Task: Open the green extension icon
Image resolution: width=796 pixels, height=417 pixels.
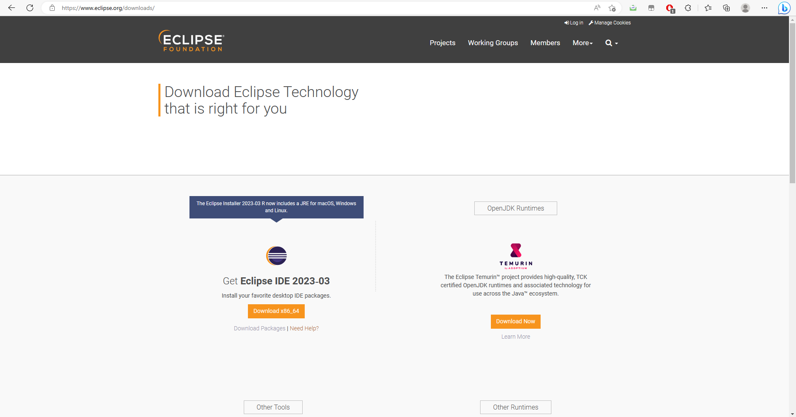Action: [633, 8]
